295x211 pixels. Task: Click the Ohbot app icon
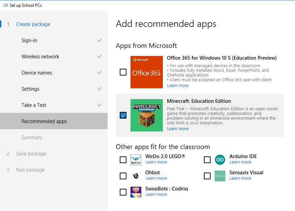[x=136, y=176]
